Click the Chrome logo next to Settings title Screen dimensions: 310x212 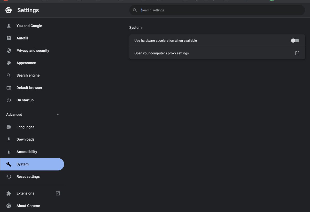8,10
